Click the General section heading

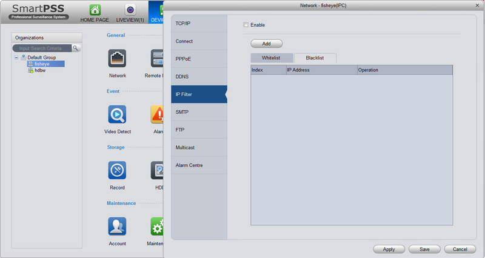point(116,35)
